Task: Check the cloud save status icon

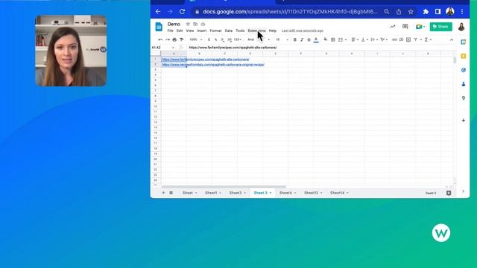Action: click(203, 24)
